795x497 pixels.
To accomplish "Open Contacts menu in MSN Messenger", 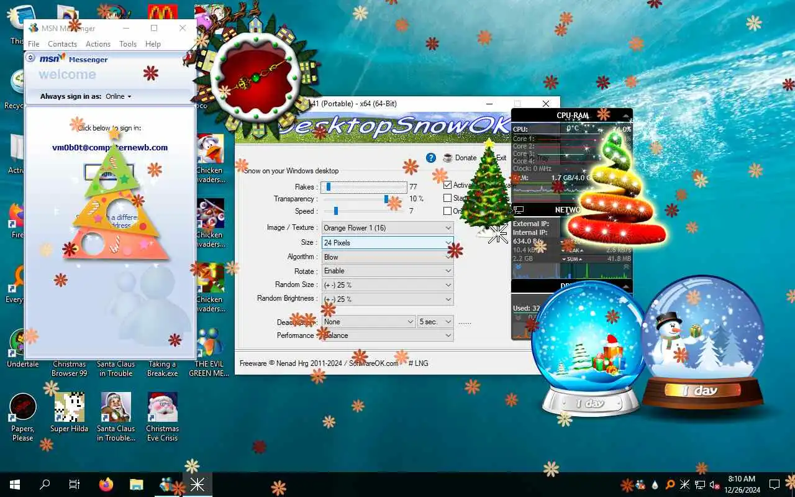I will coord(62,44).
